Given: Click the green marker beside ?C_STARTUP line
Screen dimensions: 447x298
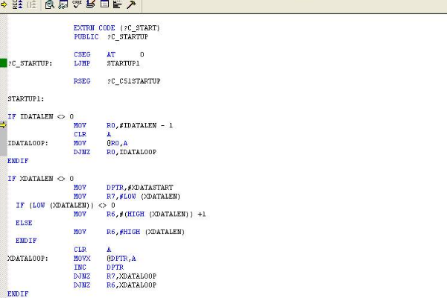Looking at the screenshot, I should [x=3, y=63].
